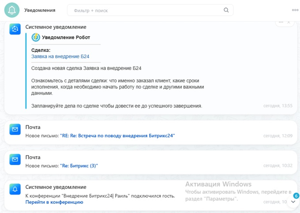The height and width of the screenshot is (213, 300).
Task: Click the mail icon for the 12:09 letter
Action: [15, 129]
